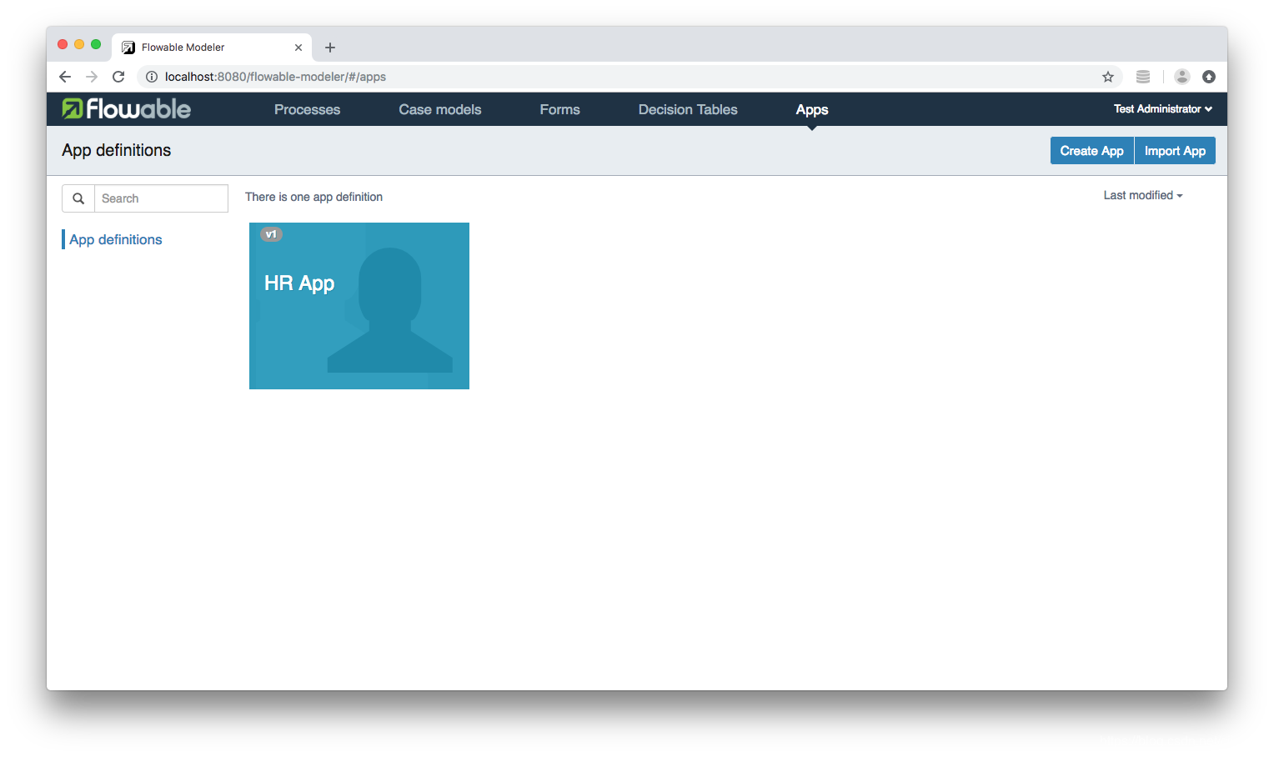Reload the page

coord(118,77)
